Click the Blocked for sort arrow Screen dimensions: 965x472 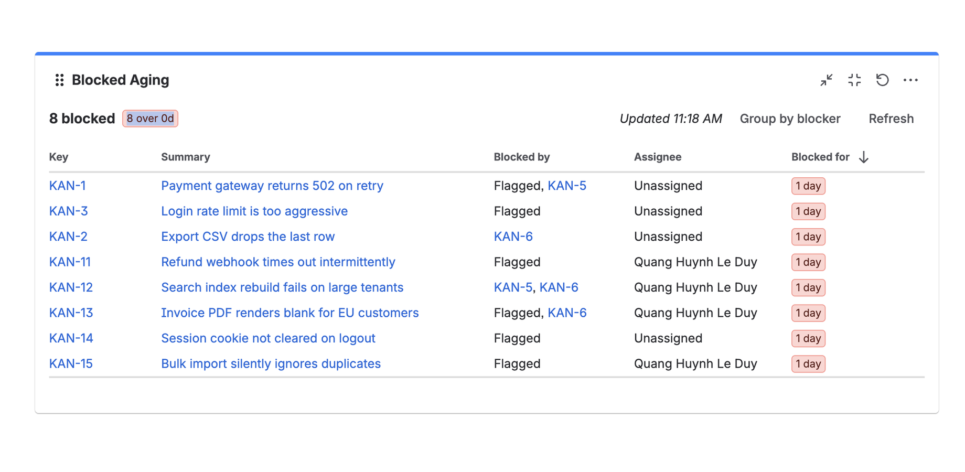tap(863, 157)
